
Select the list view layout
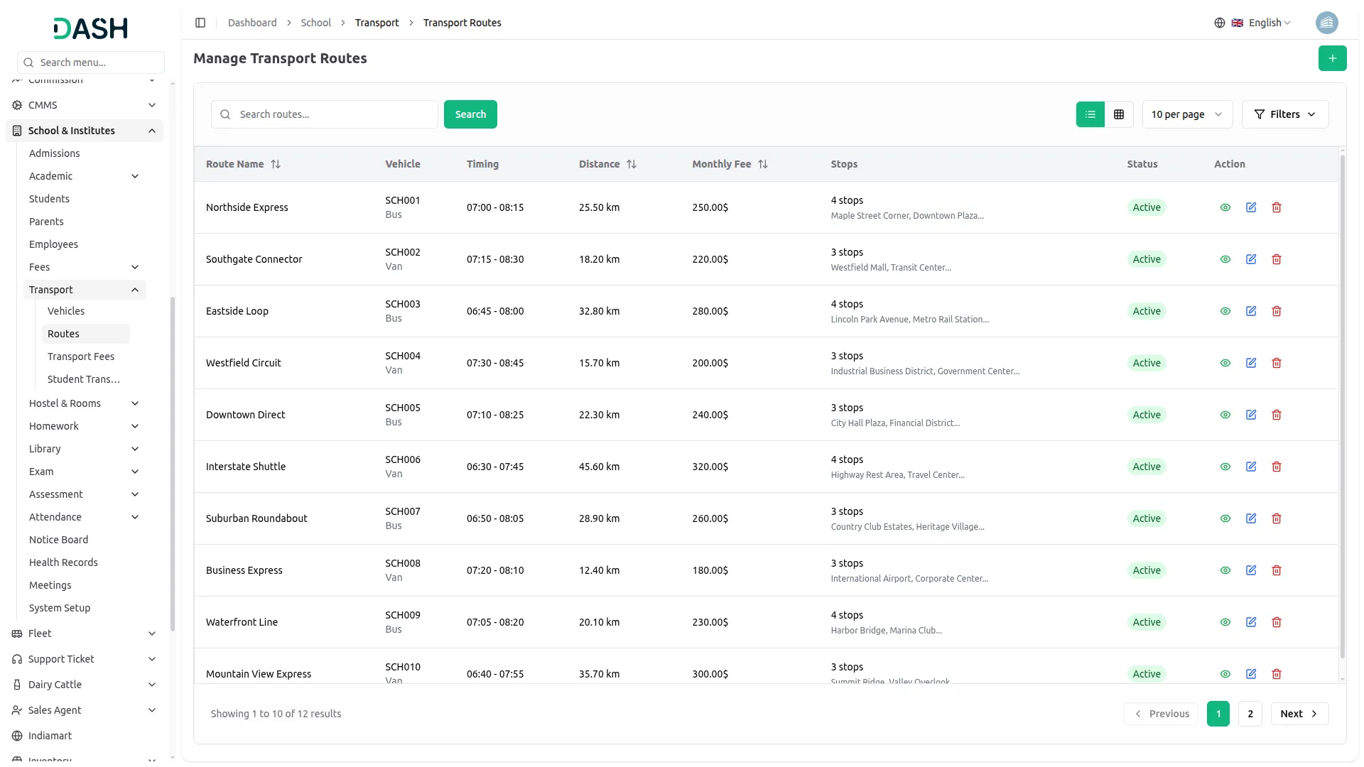click(x=1090, y=114)
